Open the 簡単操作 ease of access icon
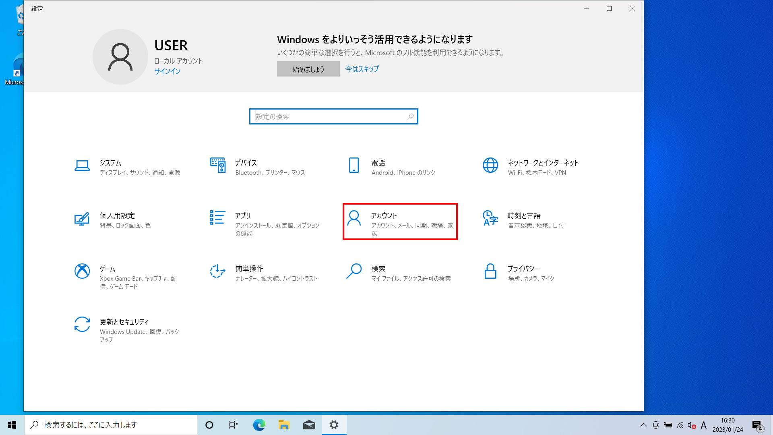The image size is (773, 435). [218, 271]
